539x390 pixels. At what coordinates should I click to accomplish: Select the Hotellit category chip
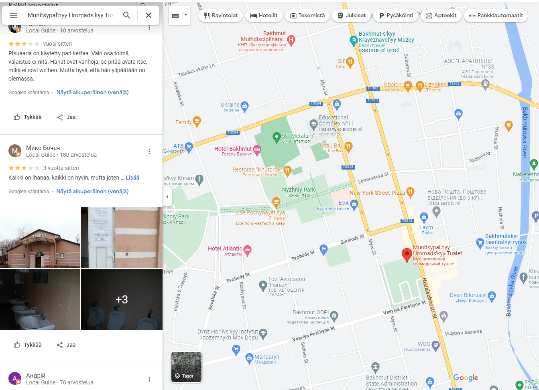click(x=264, y=16)
